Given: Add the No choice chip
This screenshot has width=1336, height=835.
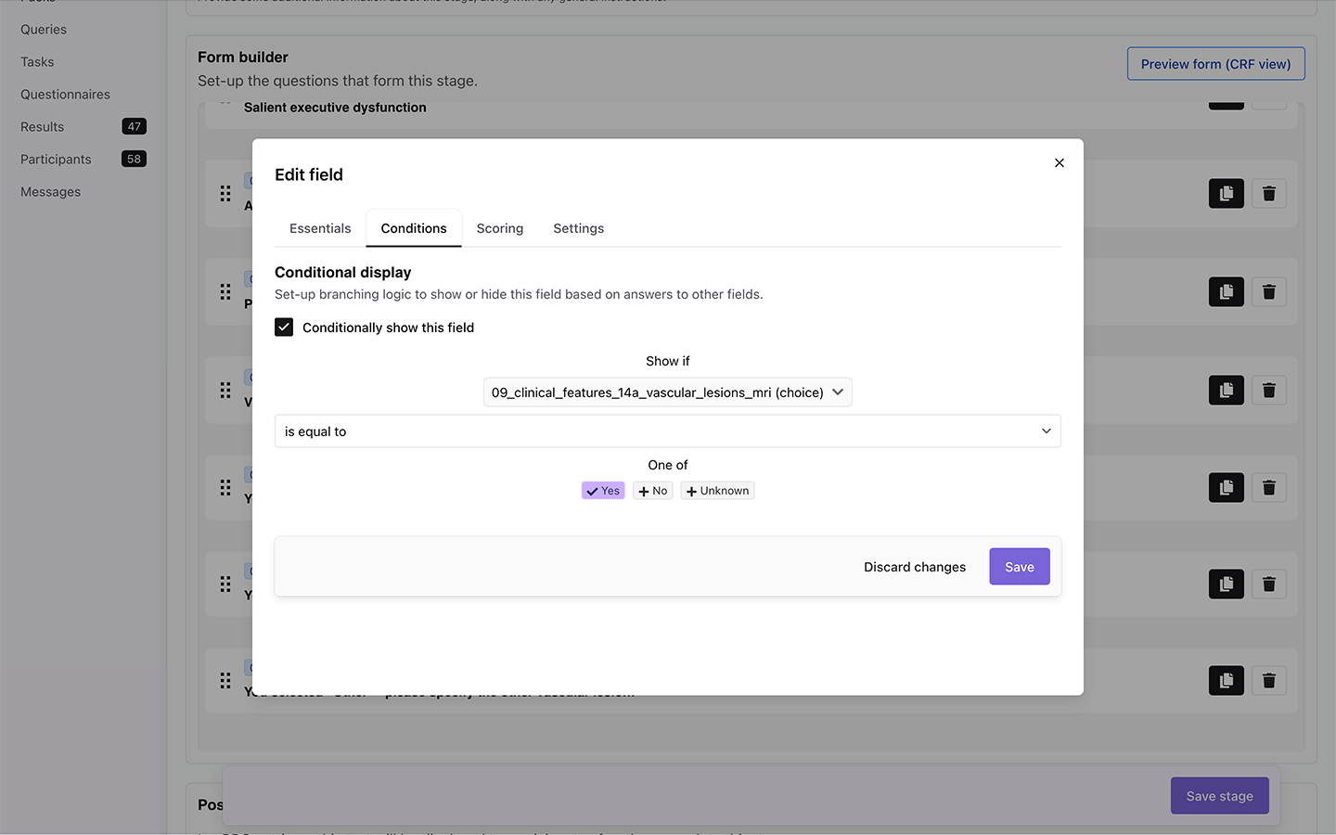Looking at the screenshot, I should (x=653, y=491).
